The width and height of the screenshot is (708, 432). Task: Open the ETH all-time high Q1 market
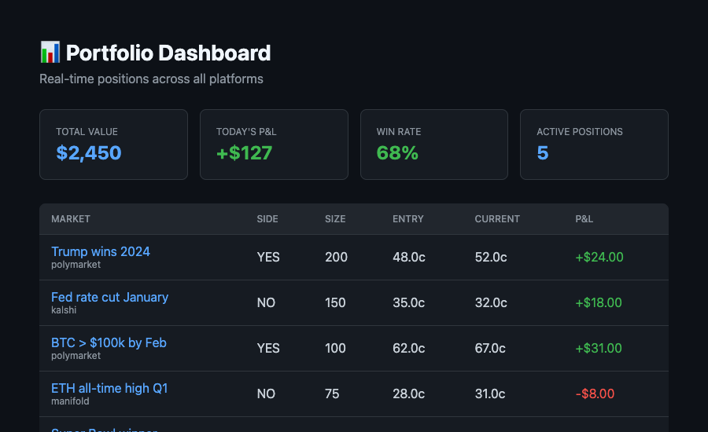[109, 388]
